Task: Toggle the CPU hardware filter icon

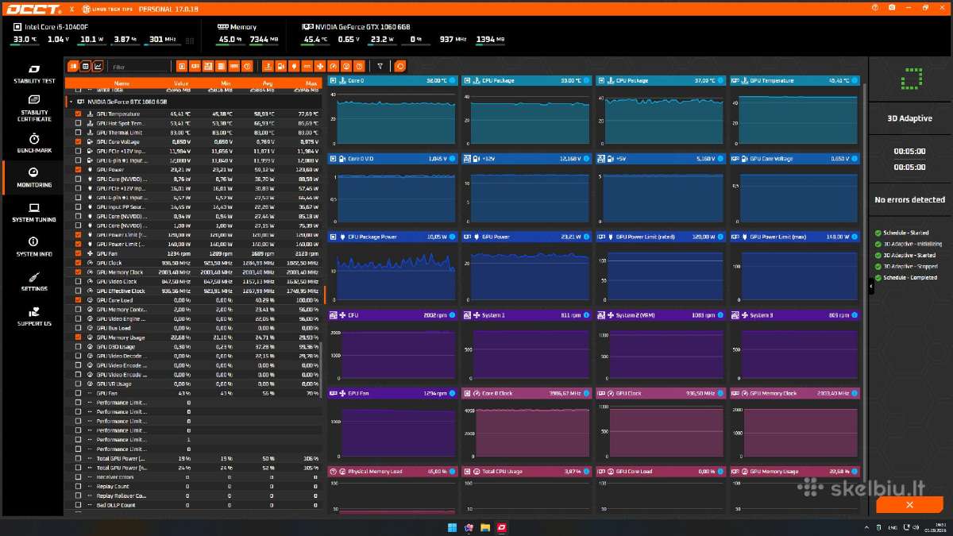Action: point(182,67)
